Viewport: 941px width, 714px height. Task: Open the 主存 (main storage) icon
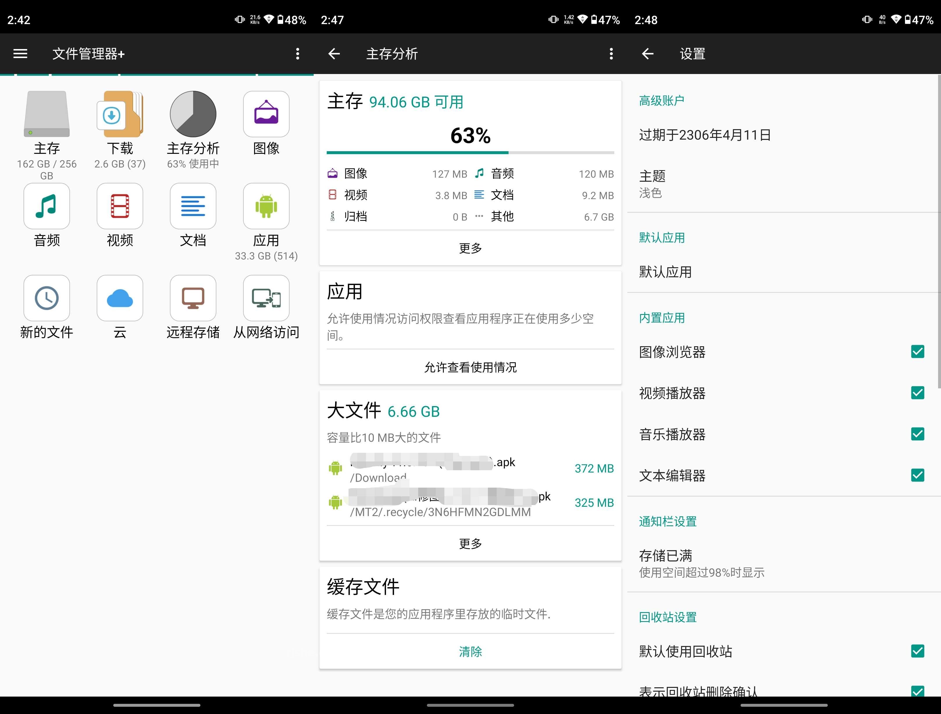(47, 115)
